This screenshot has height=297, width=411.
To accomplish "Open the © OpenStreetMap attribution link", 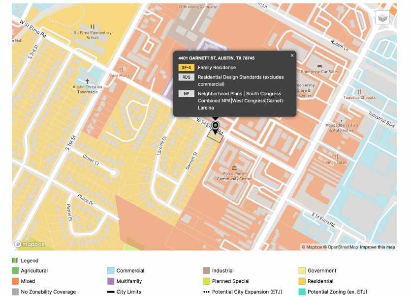I will (x=341, y=247).
